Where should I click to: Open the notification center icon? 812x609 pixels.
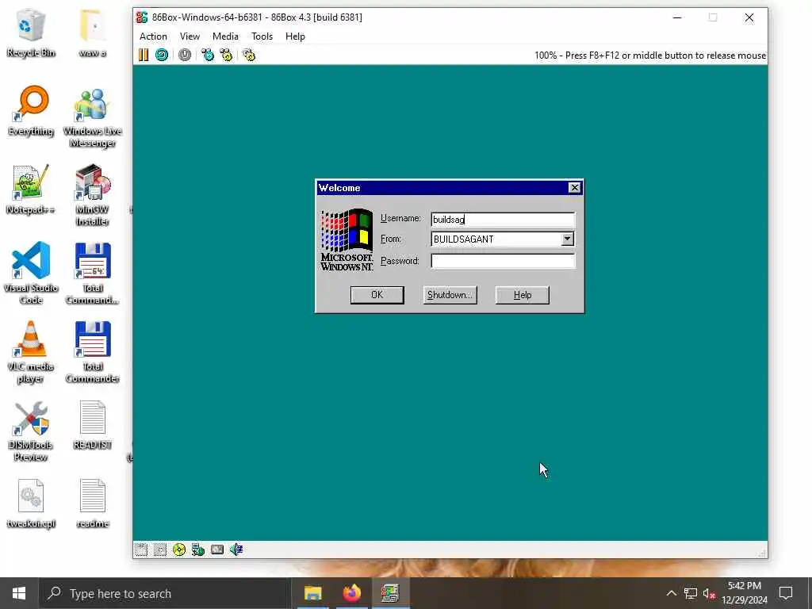coord(786,593)
